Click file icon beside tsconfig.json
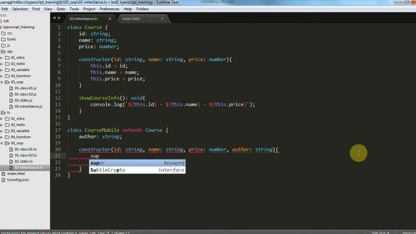This screenshot has width=416, height=234. pos(3,179)
